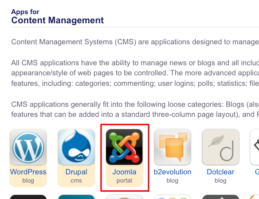Click the b2evolution text link
Viewport: 259px width, 199px height.
coord(173,172)
